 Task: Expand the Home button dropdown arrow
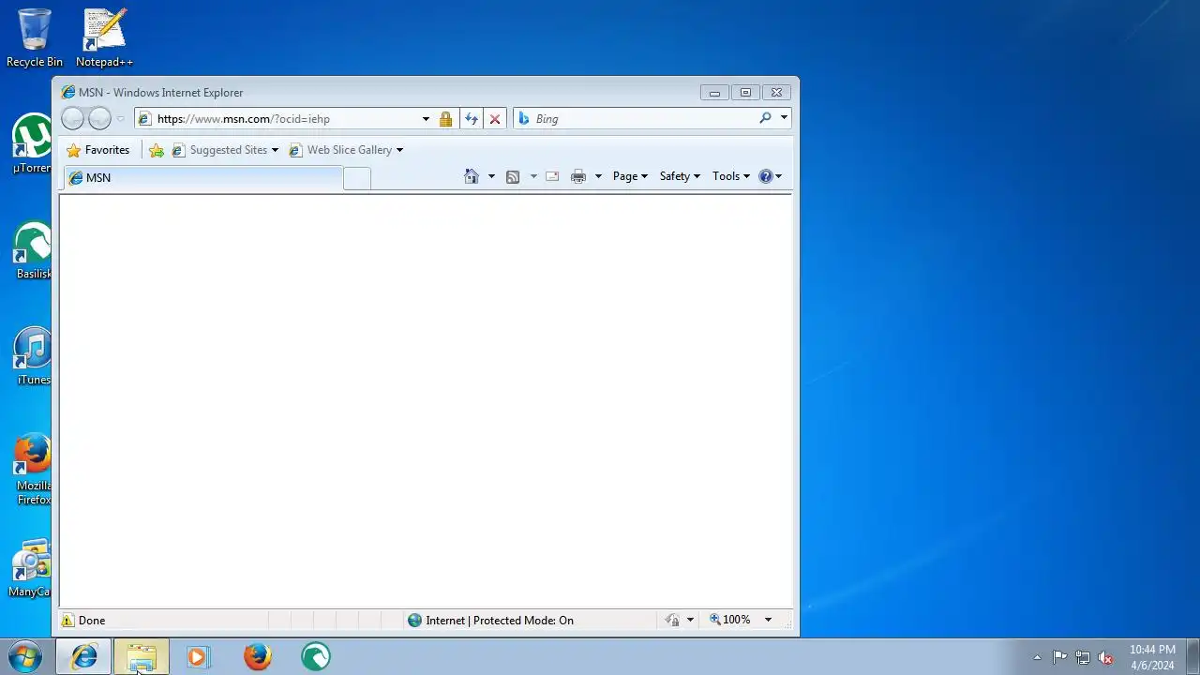[491, 176]
